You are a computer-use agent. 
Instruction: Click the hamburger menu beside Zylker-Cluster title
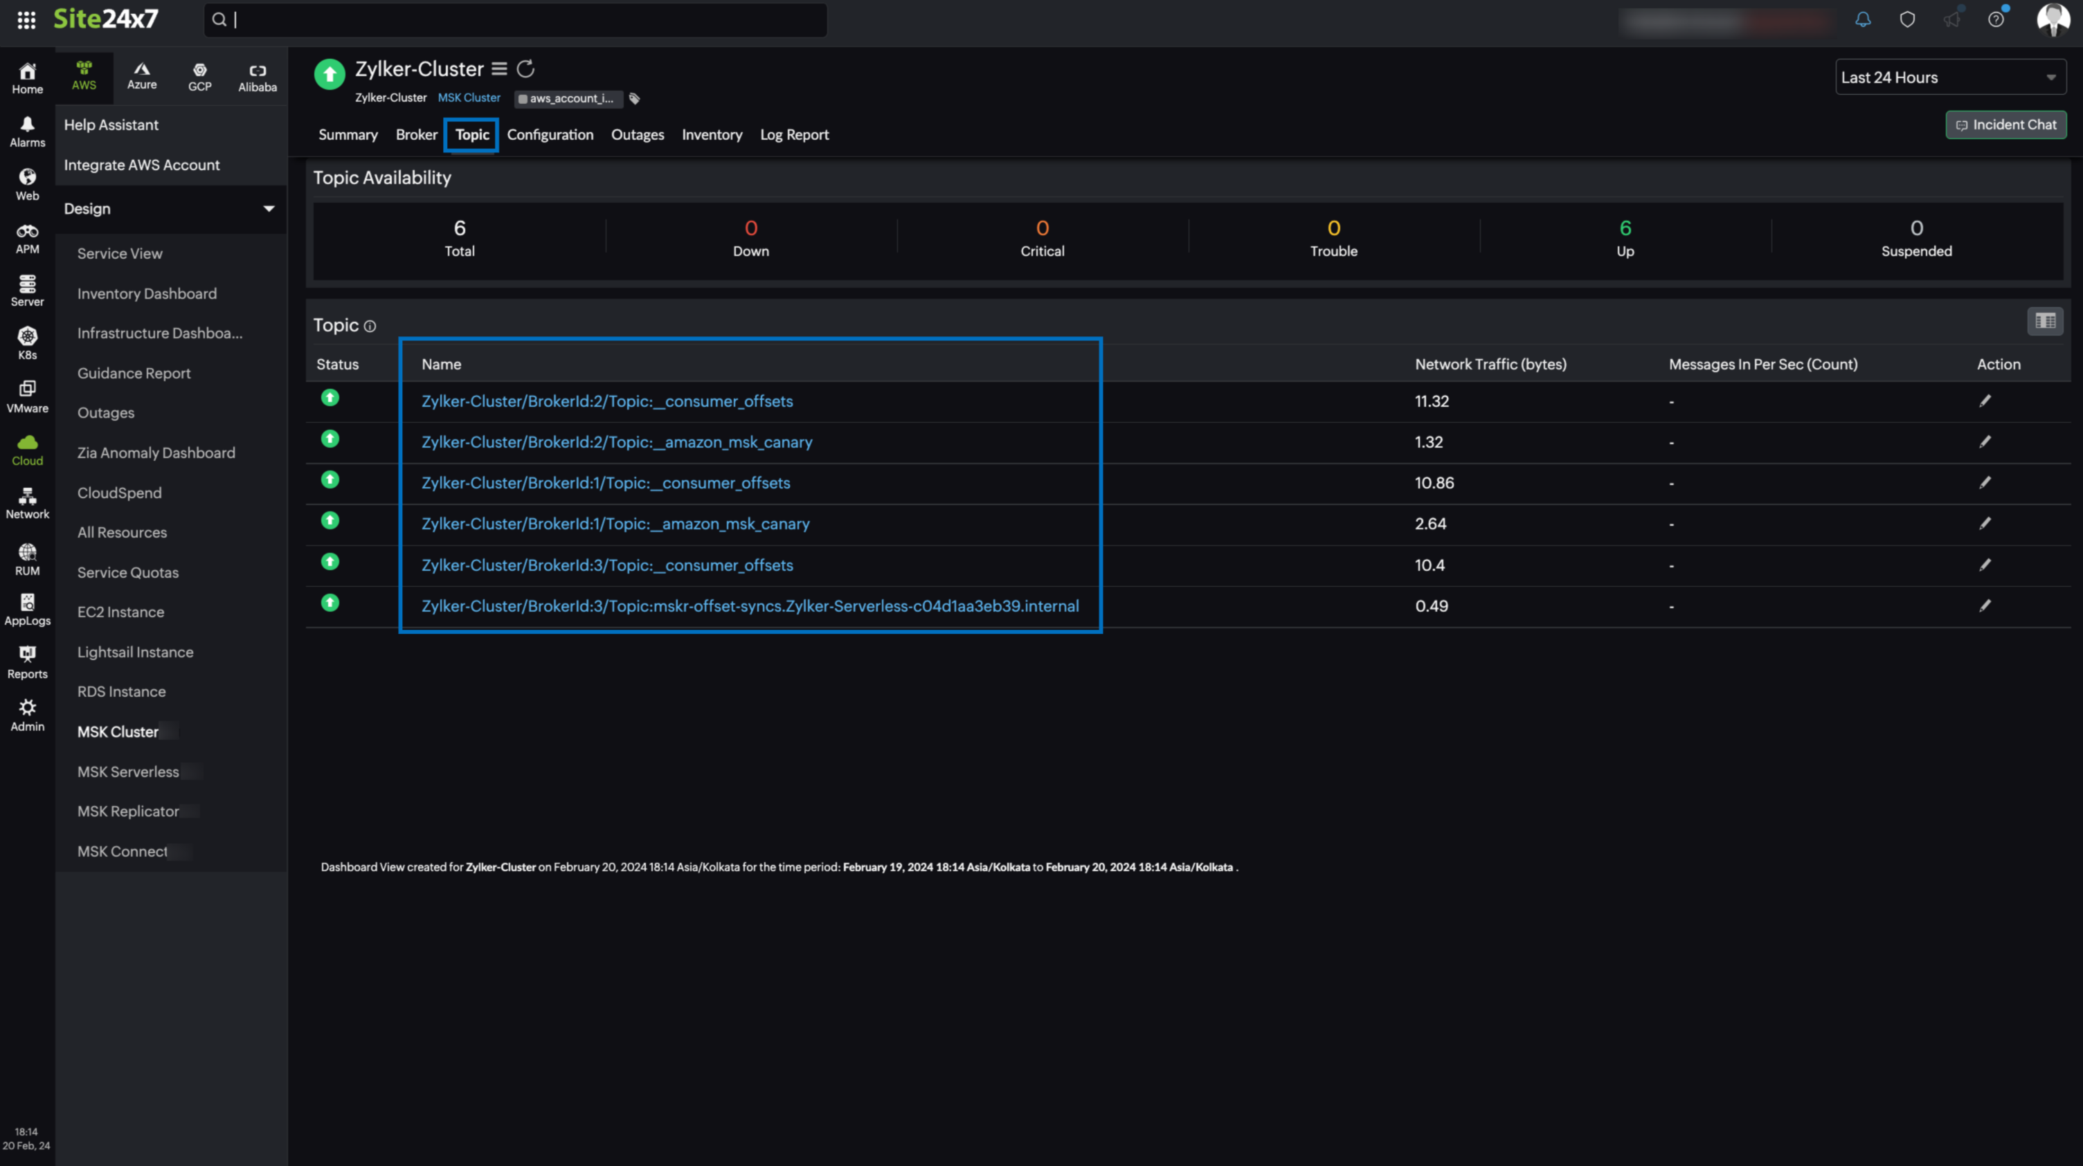tap(499, 69)
